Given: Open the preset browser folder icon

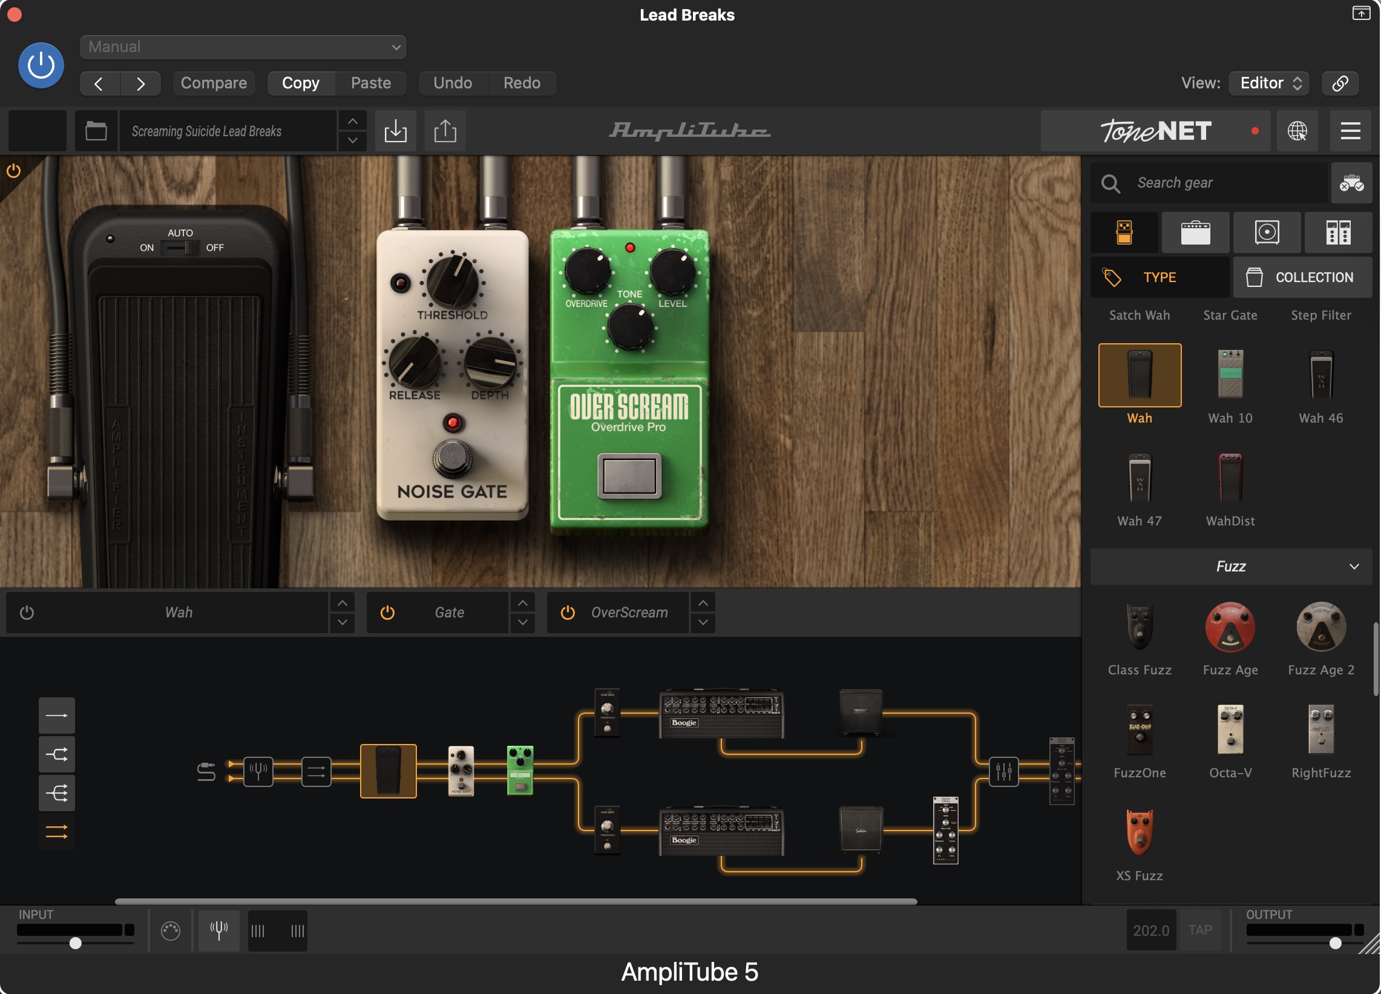Looking at the screenshot, I should pos(96,131).
